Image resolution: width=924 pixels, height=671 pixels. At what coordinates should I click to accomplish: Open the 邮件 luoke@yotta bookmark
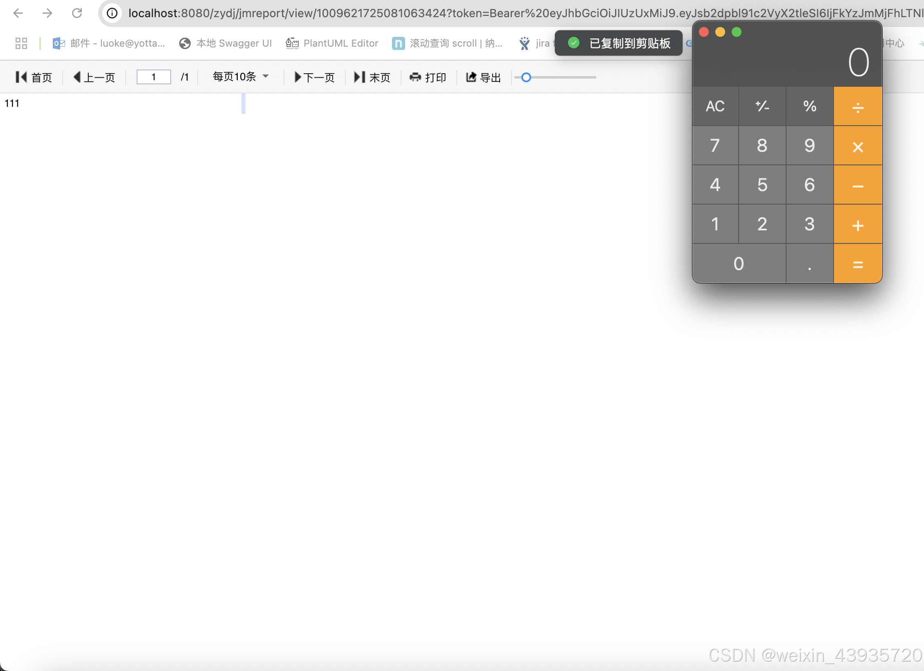(109, 43)
